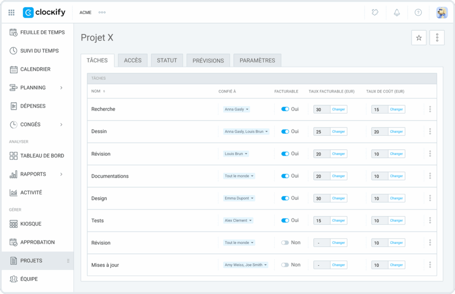This screenshot has height=294, width=455.
Task: Mark Projet X as favorite star
Action: coord(419,38)
